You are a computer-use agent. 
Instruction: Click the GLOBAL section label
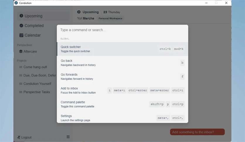(x=65, y=39)
